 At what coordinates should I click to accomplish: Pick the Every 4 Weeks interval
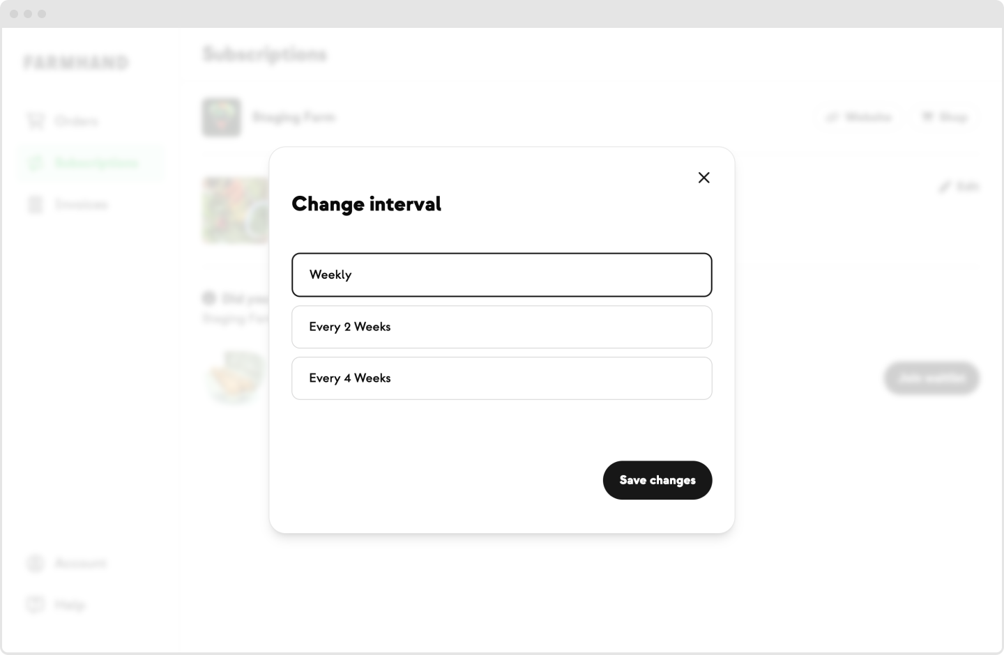[x=502, y=378]
